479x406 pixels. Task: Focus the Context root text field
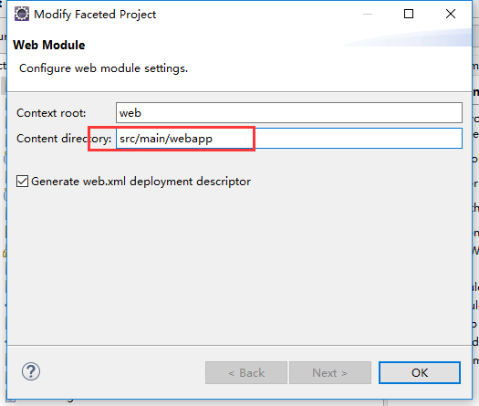tap(289, 113)
